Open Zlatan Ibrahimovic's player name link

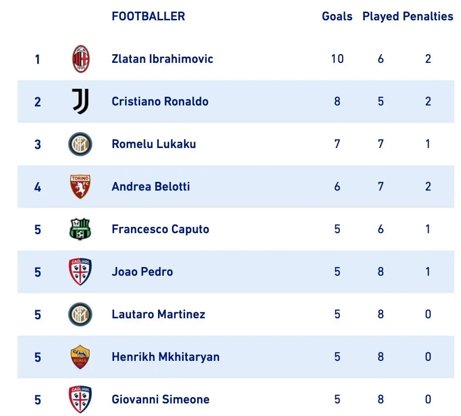(x=162, y=59)
